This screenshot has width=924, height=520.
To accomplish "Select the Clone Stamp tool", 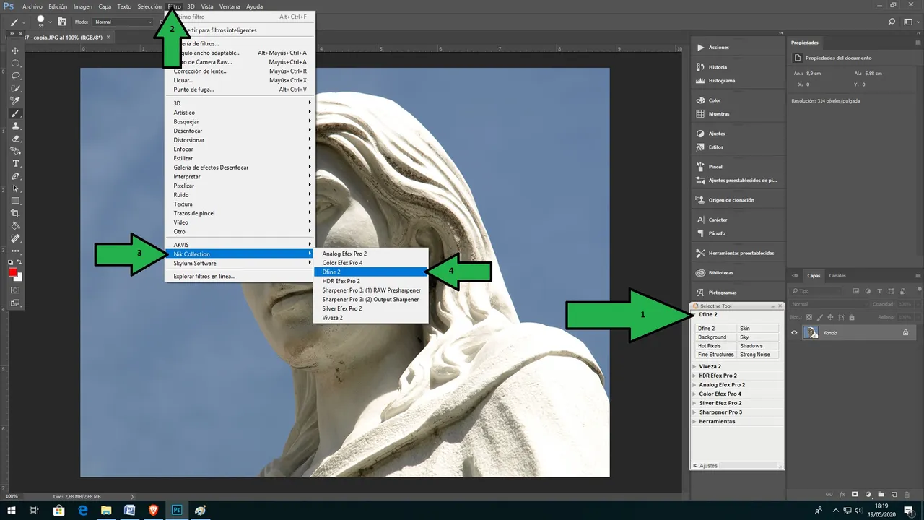I will [x=15, y=126].
